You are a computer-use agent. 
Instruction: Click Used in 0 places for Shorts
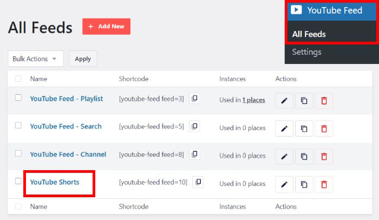243,184
